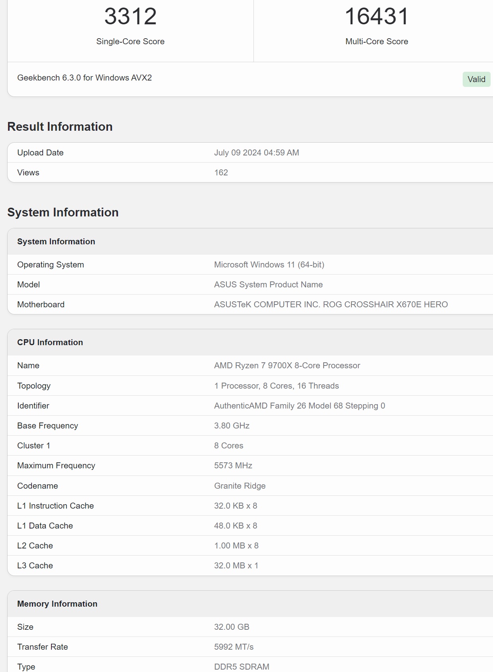Click the Granite Ridge codename value
The width and height of the screenshot is (493, 672).
pos(240,486)
